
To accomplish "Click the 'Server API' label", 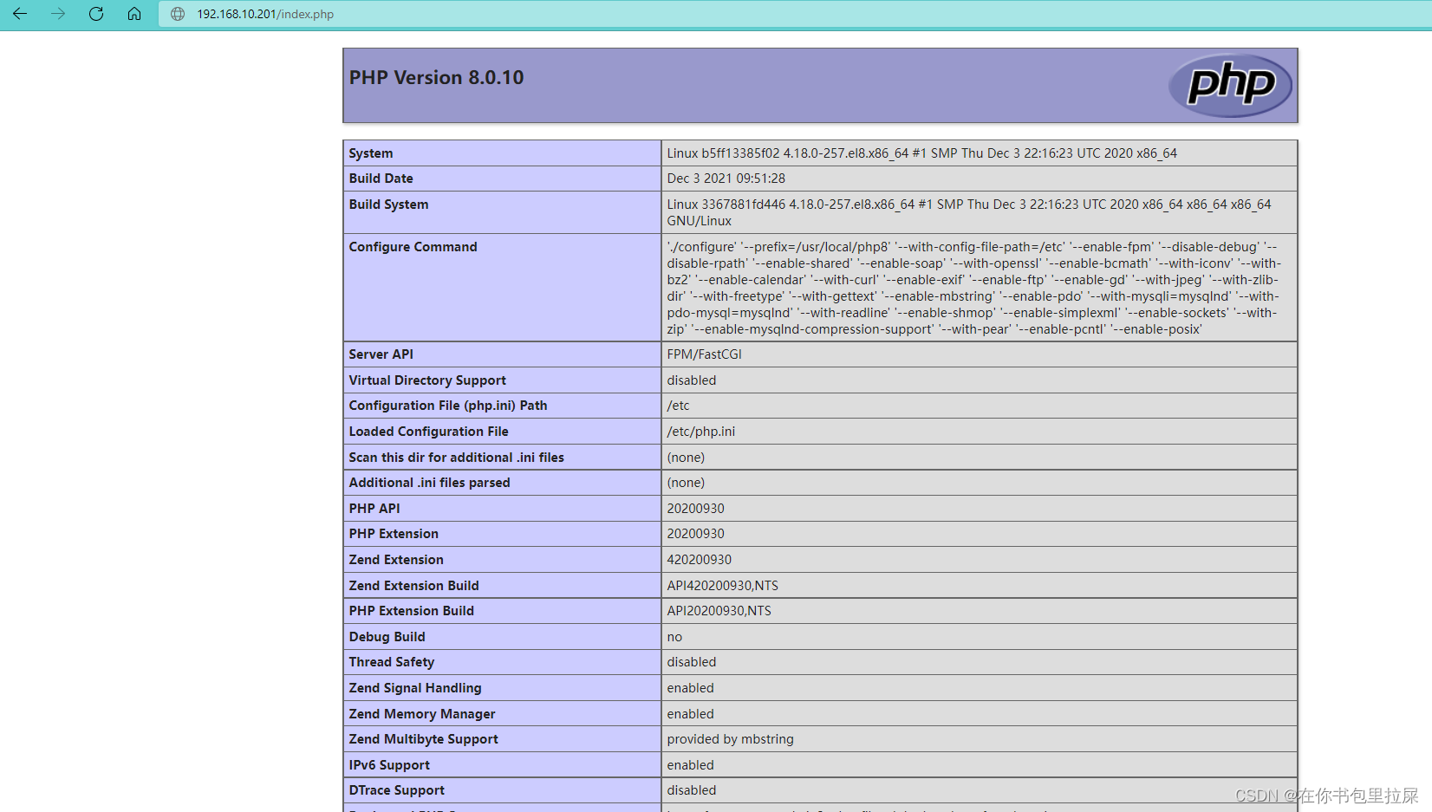I will 381,354.
